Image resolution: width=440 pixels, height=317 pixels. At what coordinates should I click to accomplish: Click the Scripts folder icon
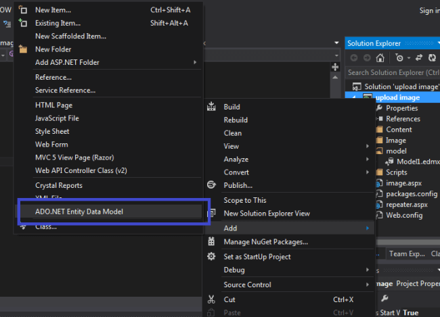point(379,172)
